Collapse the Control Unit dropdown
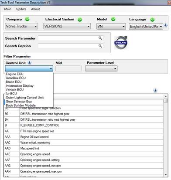Viewport: 171px width, 180px height. click(x=29, y=68)
